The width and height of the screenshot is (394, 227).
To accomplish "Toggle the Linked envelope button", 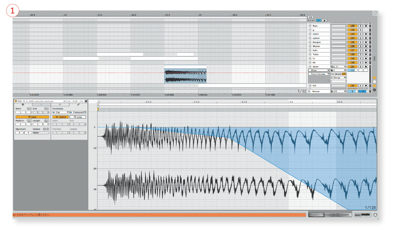I will click(61, 117).
